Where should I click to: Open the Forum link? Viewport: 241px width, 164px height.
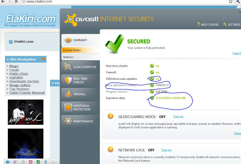tap(14, 70)
